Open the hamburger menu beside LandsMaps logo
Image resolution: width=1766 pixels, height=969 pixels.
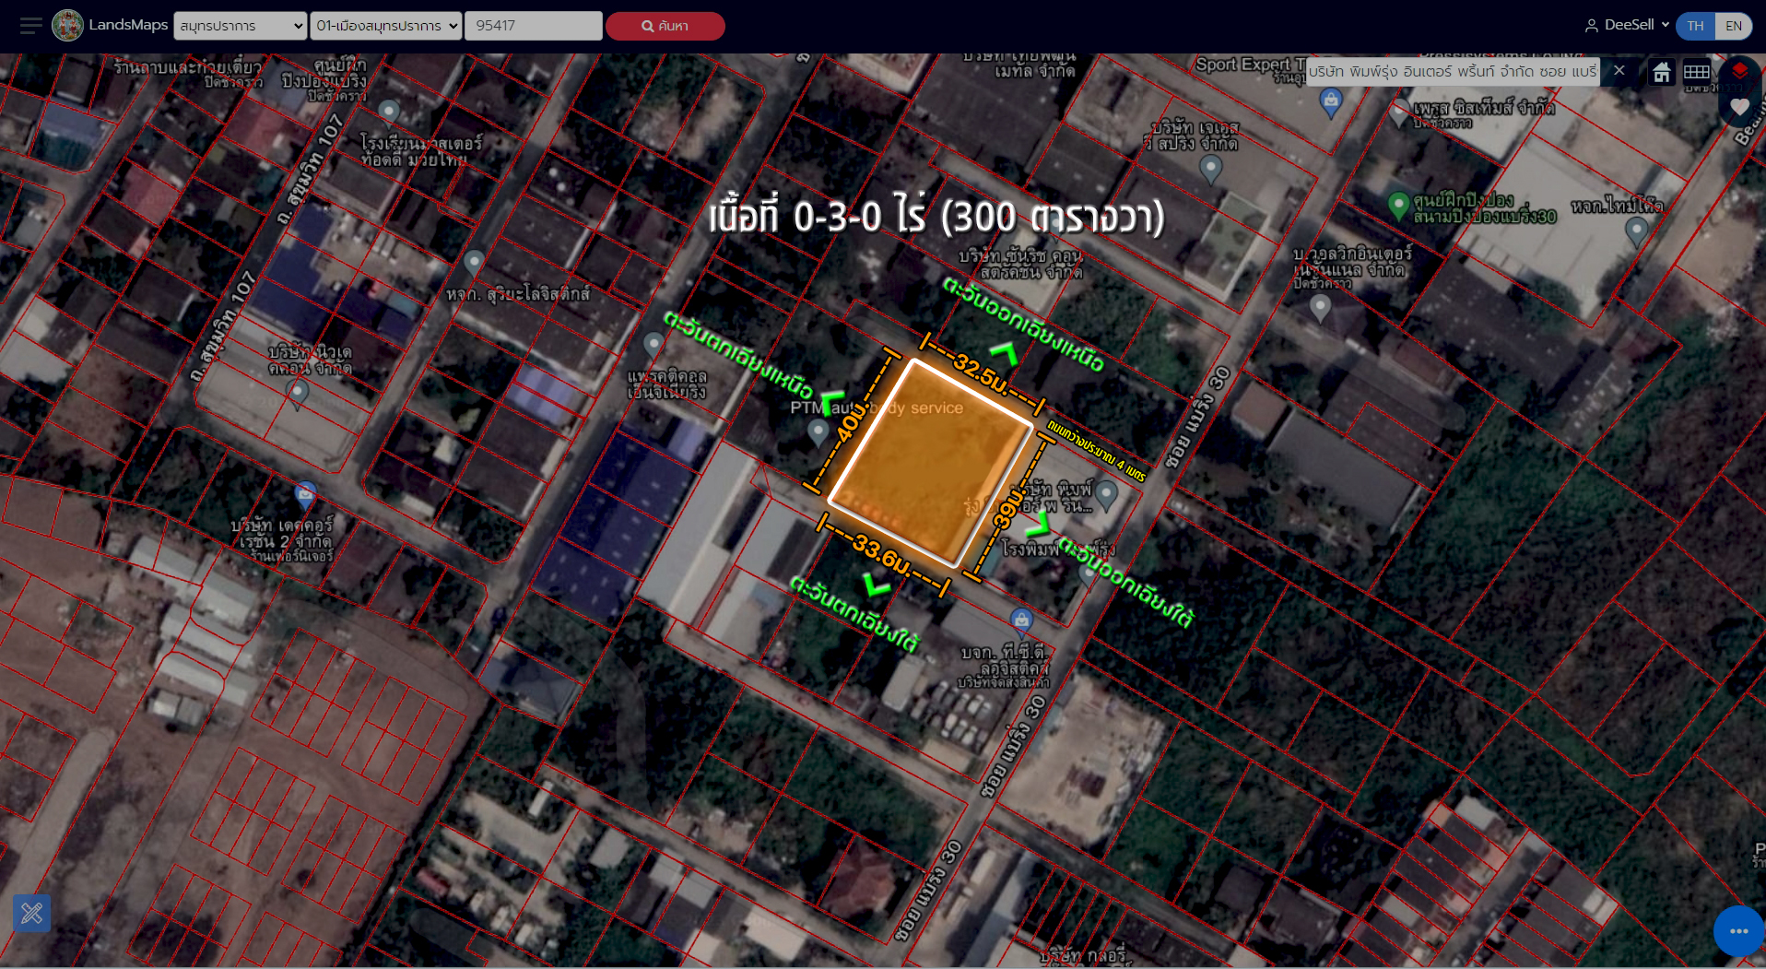tap(30, 26)
